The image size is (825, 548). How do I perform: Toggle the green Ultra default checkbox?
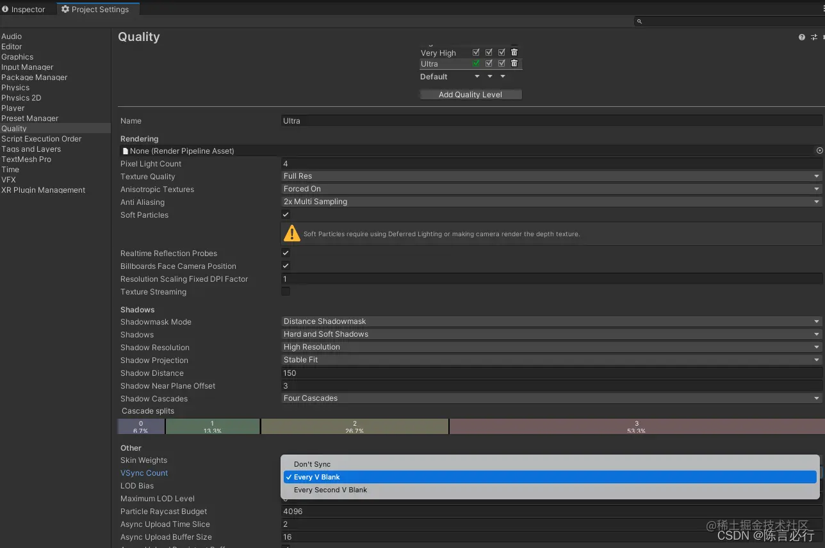pos(476,63)
